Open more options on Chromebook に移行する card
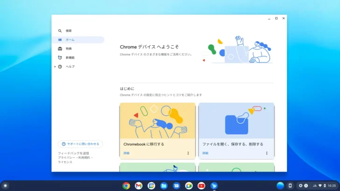This screenshot has height=191, width=340. pos(188,153)
